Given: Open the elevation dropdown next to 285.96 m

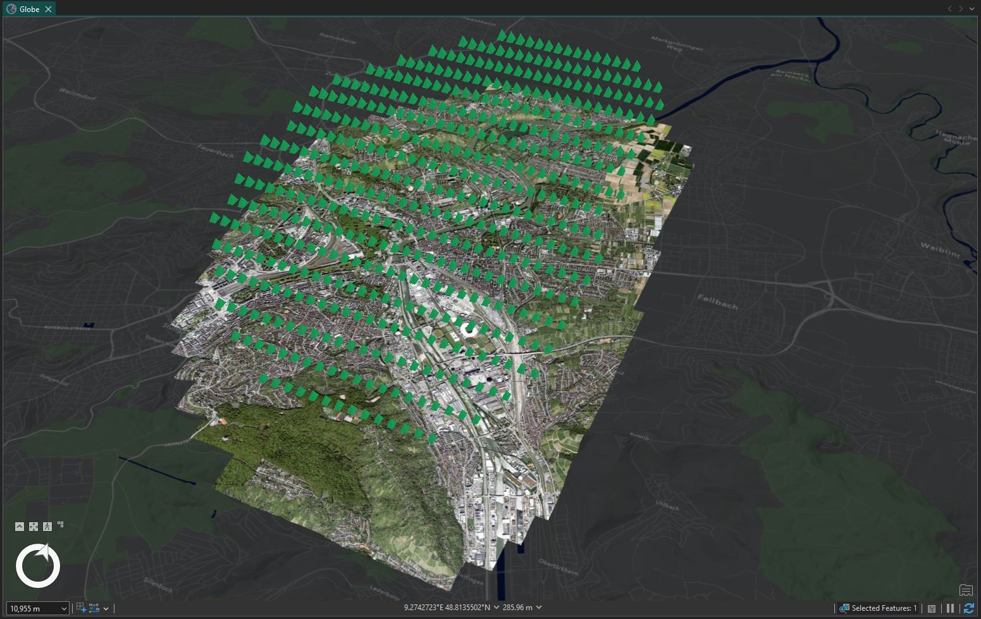Looking at the screenshot, I should coord(539,607).
